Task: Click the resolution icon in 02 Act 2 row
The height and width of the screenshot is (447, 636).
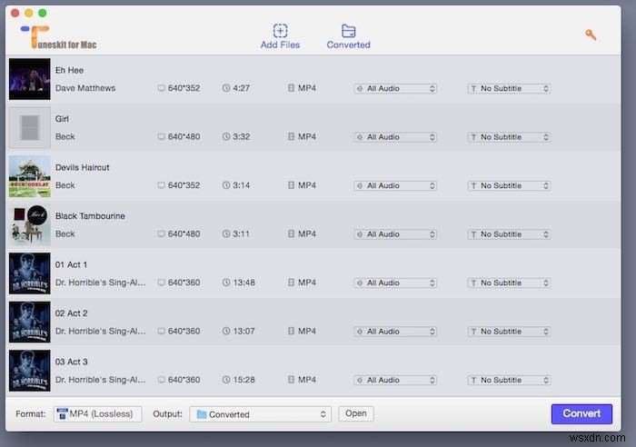Action: click(161, 332)
